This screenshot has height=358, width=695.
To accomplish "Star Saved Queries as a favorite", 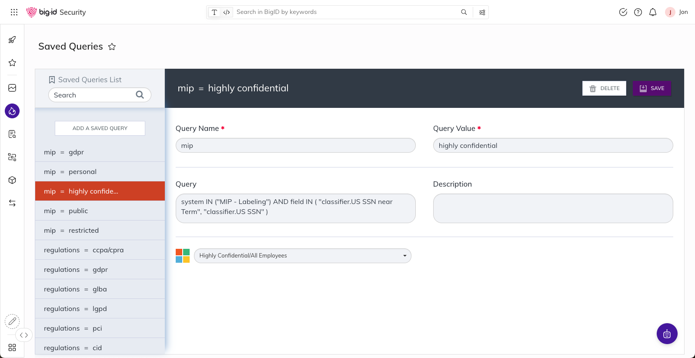I will click(112, 47).
